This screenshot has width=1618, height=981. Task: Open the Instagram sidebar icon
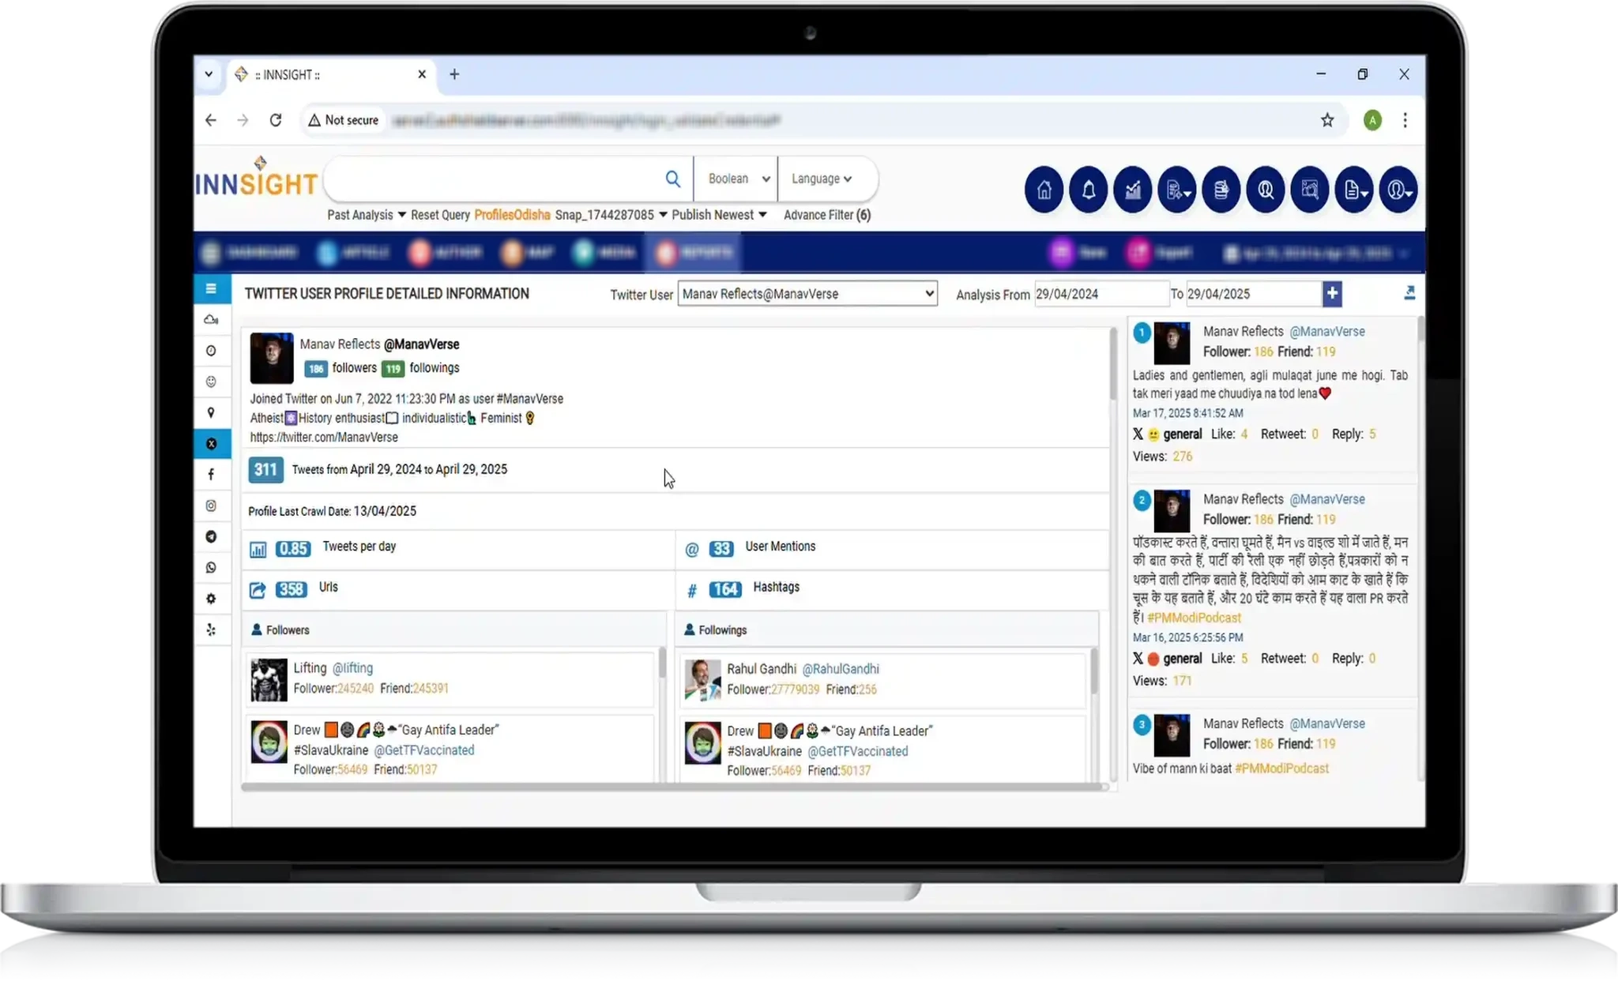(x=211, y=506)
